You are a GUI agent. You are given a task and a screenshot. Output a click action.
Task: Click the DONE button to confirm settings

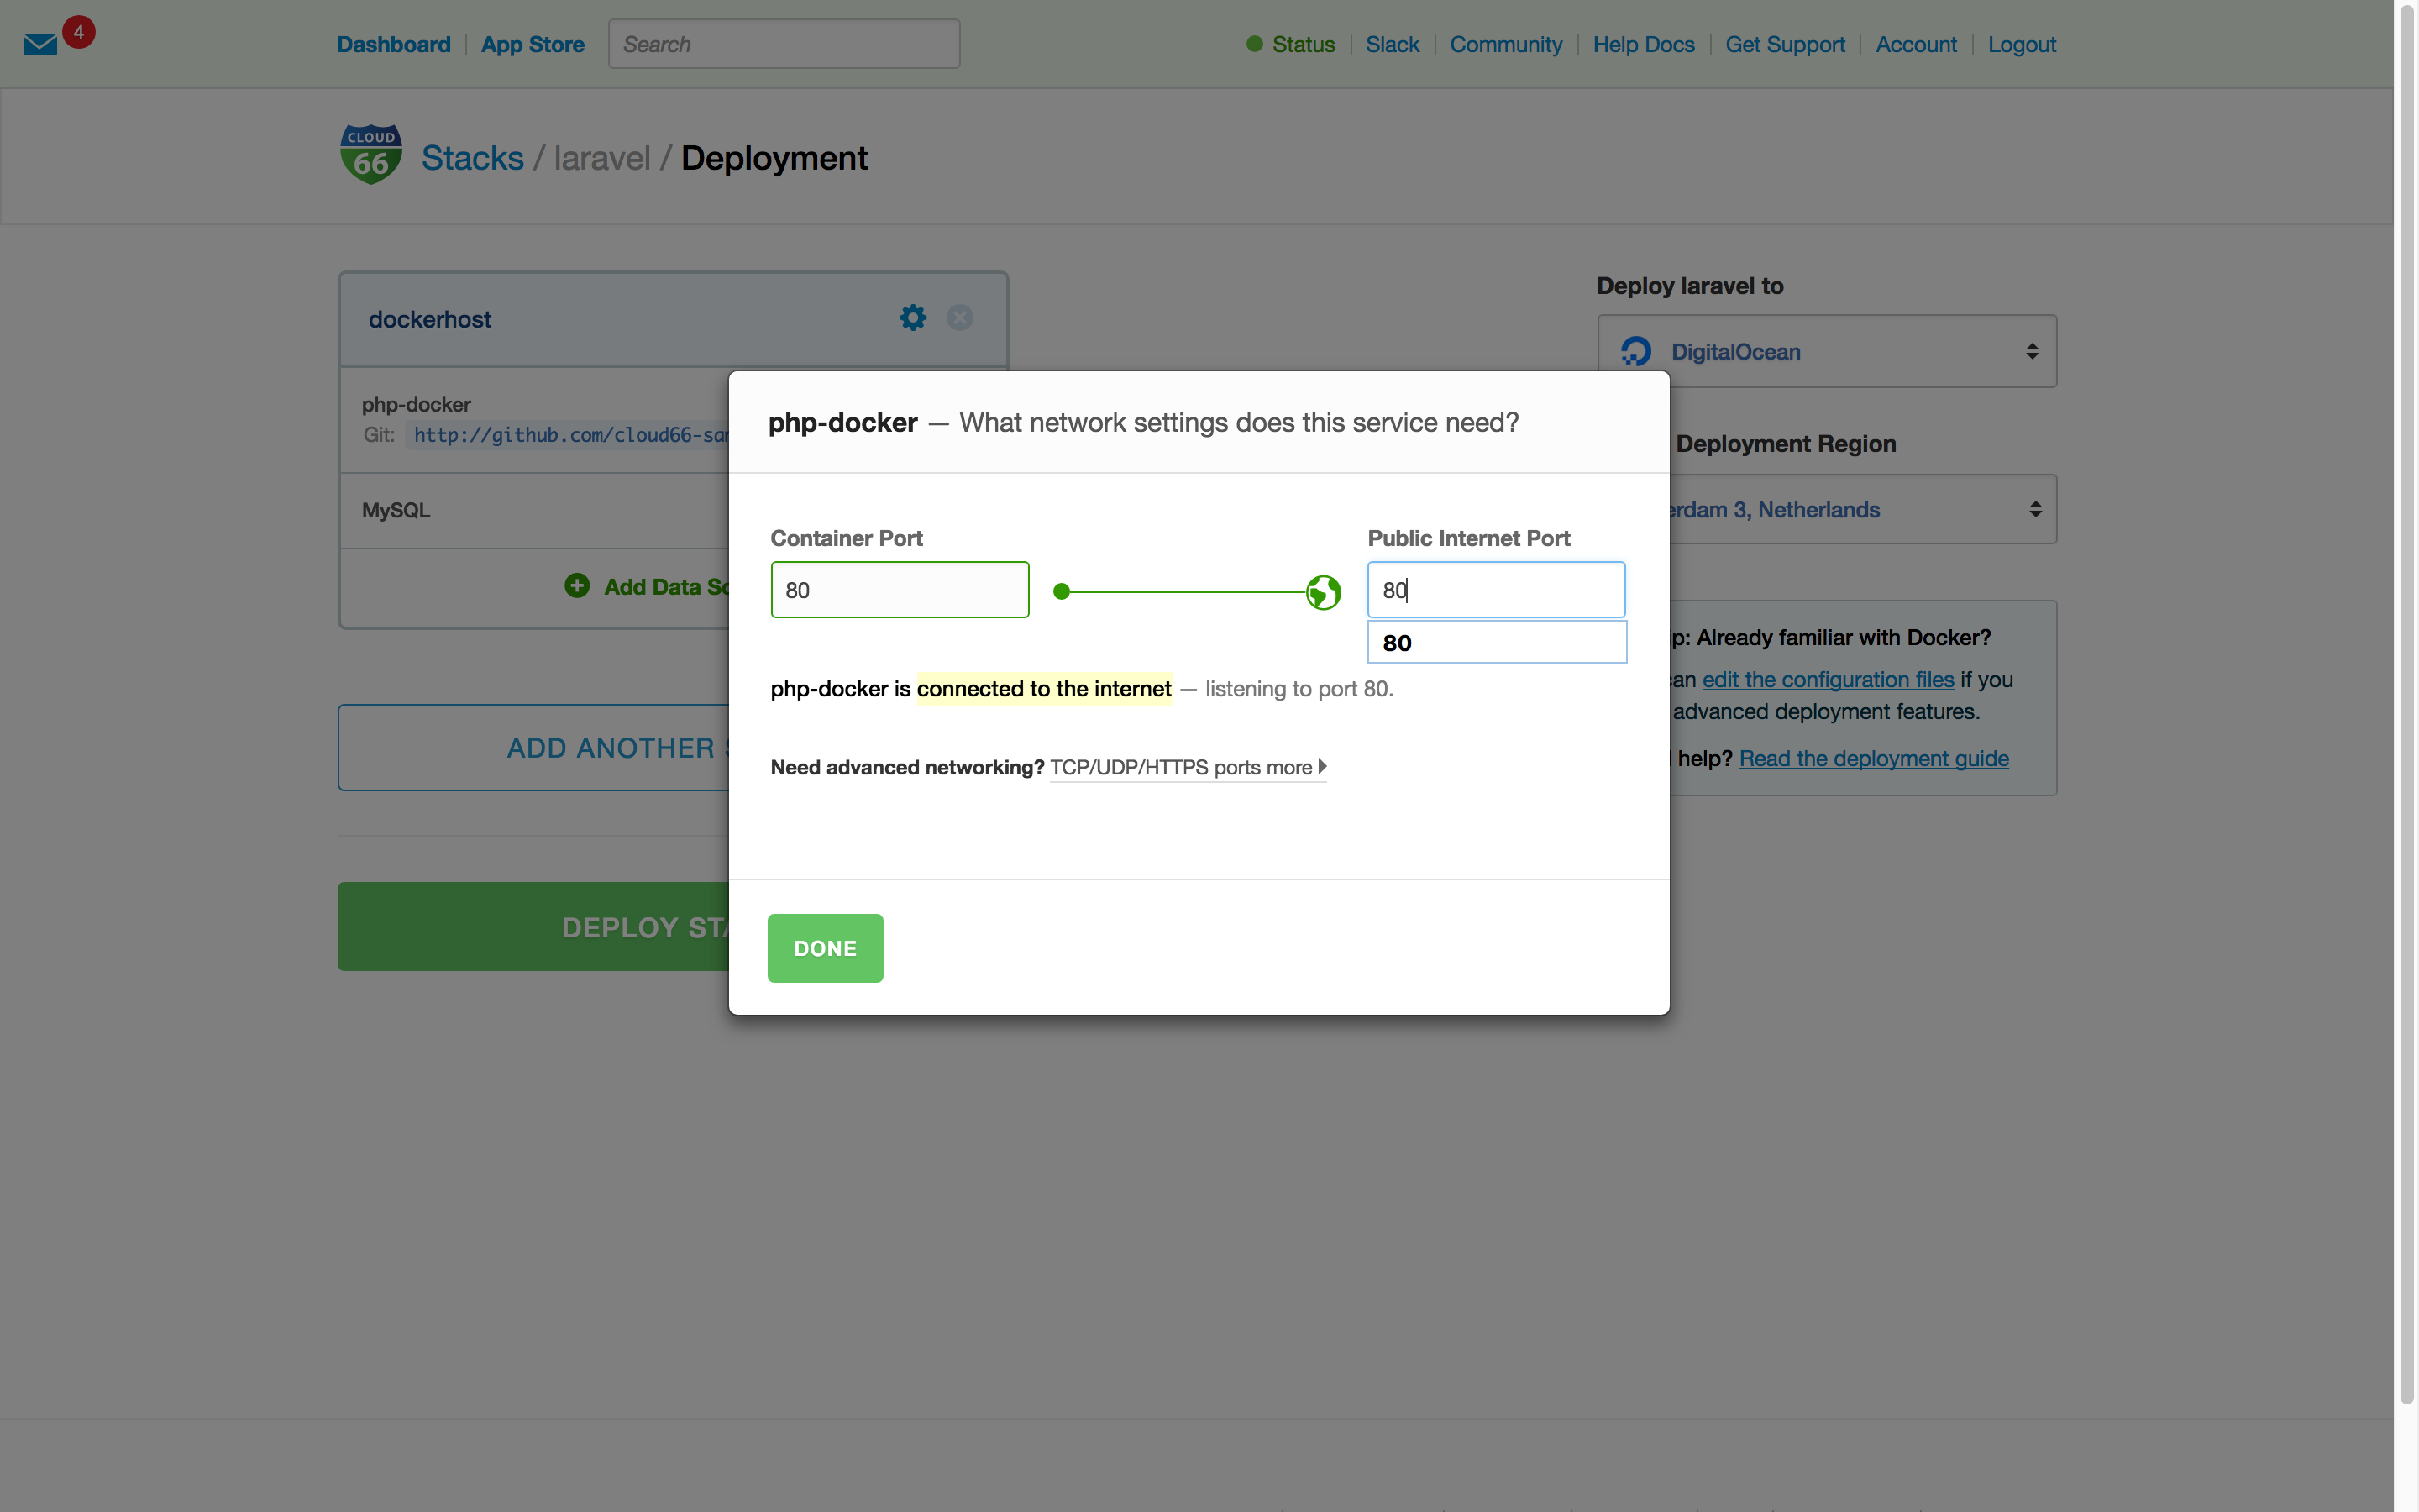pyautogui.click(x=826, y=948)
